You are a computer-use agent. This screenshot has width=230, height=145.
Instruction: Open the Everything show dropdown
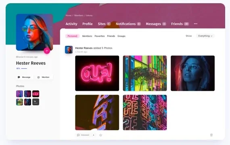(205, 36)
